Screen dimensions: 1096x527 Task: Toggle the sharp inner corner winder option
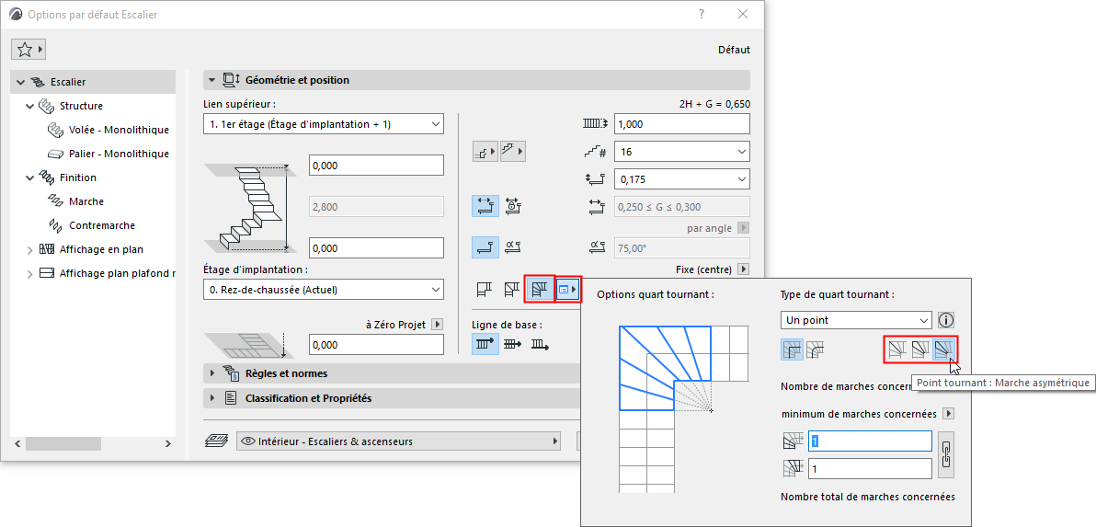click(x=793, y=349)
